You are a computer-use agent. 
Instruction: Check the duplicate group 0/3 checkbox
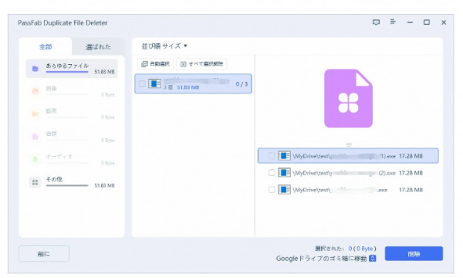pos(142,84)
